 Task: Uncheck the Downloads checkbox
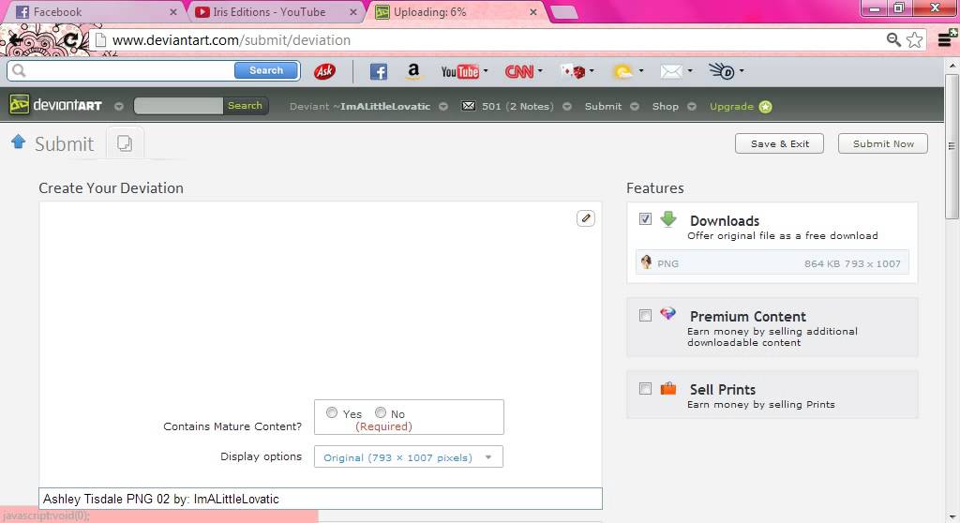pyautogui.click(x=645, y=218)
